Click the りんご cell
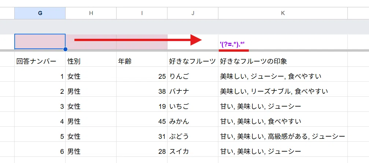The width and height of the screenshot is (369, 163). coord(193,77)
